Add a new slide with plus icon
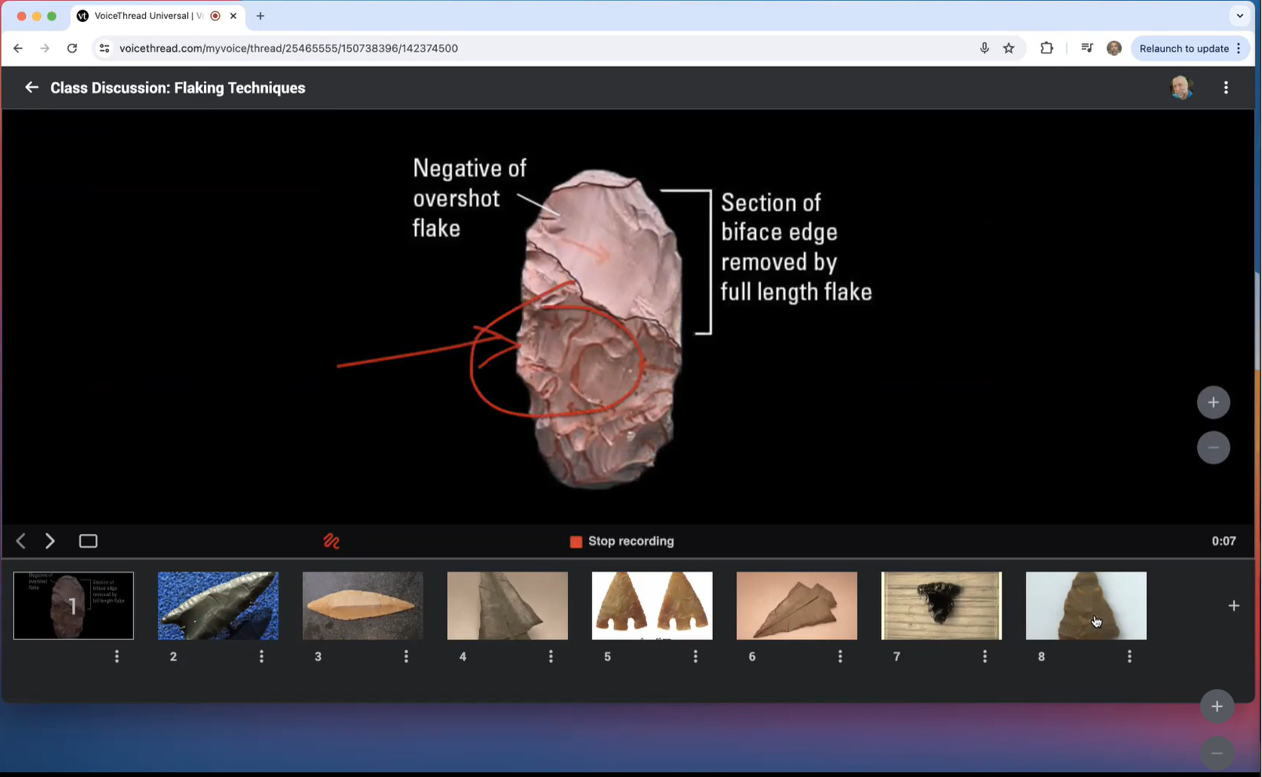The width and height of the screenshot is (1262, 777). [1233, 605]
